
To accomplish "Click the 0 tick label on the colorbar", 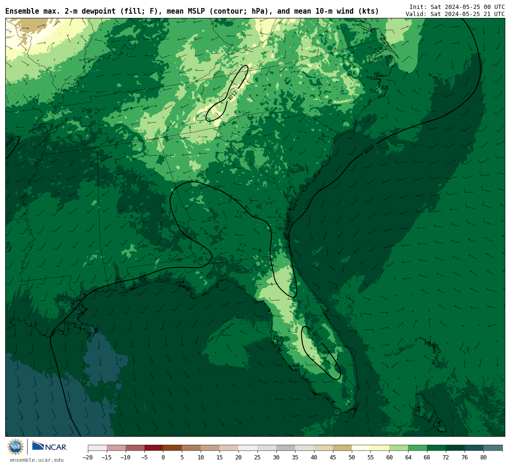I will pyautogui.click(x=163, y=457).
